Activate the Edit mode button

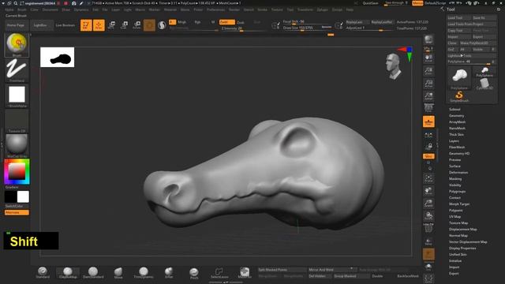(x=86, y=25)
